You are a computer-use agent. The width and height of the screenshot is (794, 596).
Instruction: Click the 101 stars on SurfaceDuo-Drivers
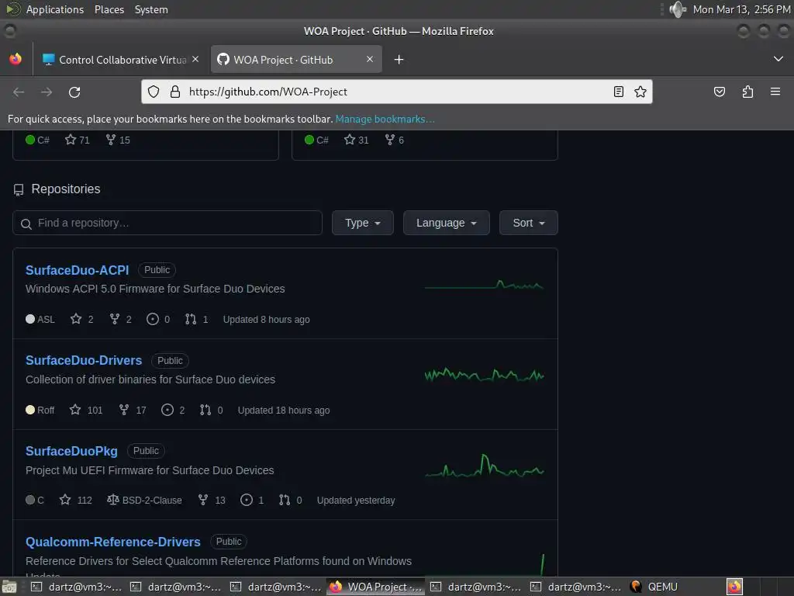point(86,410)
